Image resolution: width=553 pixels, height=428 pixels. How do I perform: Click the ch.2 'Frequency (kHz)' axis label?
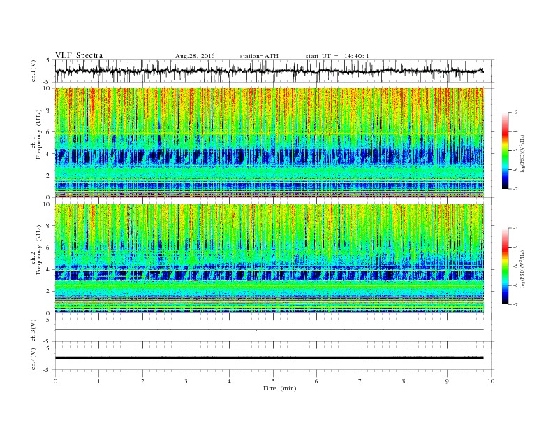pos(38,250)
